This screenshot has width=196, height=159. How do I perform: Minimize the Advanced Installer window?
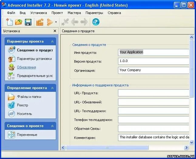coord(177,5)
